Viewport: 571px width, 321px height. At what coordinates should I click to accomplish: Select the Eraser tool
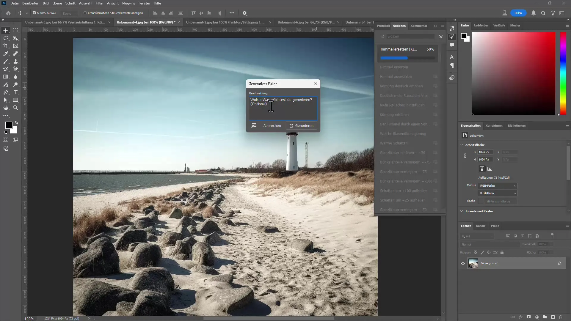tap(15, 69)
